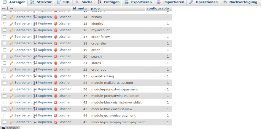Select the module-blockwishlist-view checkbox
The width and height of the screenshot is (261, 129).
(5, 109)
